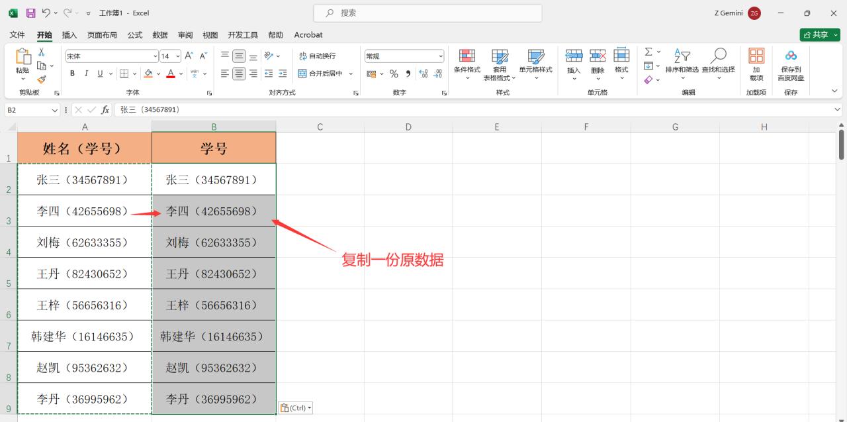Screen dimensions: 847x422
Task: Align text to the left
Action: coord(225,74)
